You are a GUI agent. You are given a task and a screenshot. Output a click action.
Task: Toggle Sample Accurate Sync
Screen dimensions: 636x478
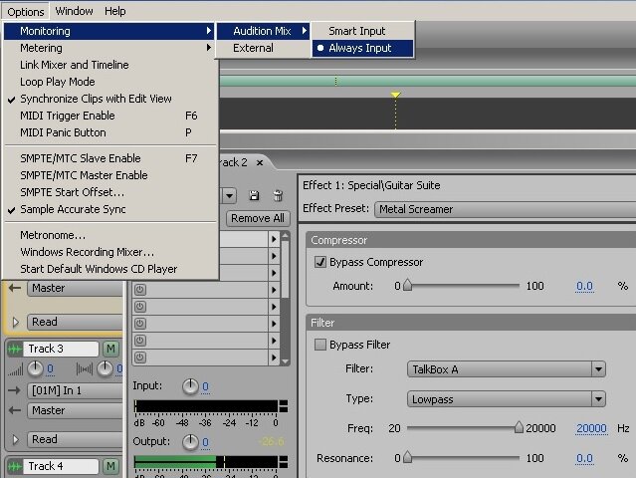108,209
